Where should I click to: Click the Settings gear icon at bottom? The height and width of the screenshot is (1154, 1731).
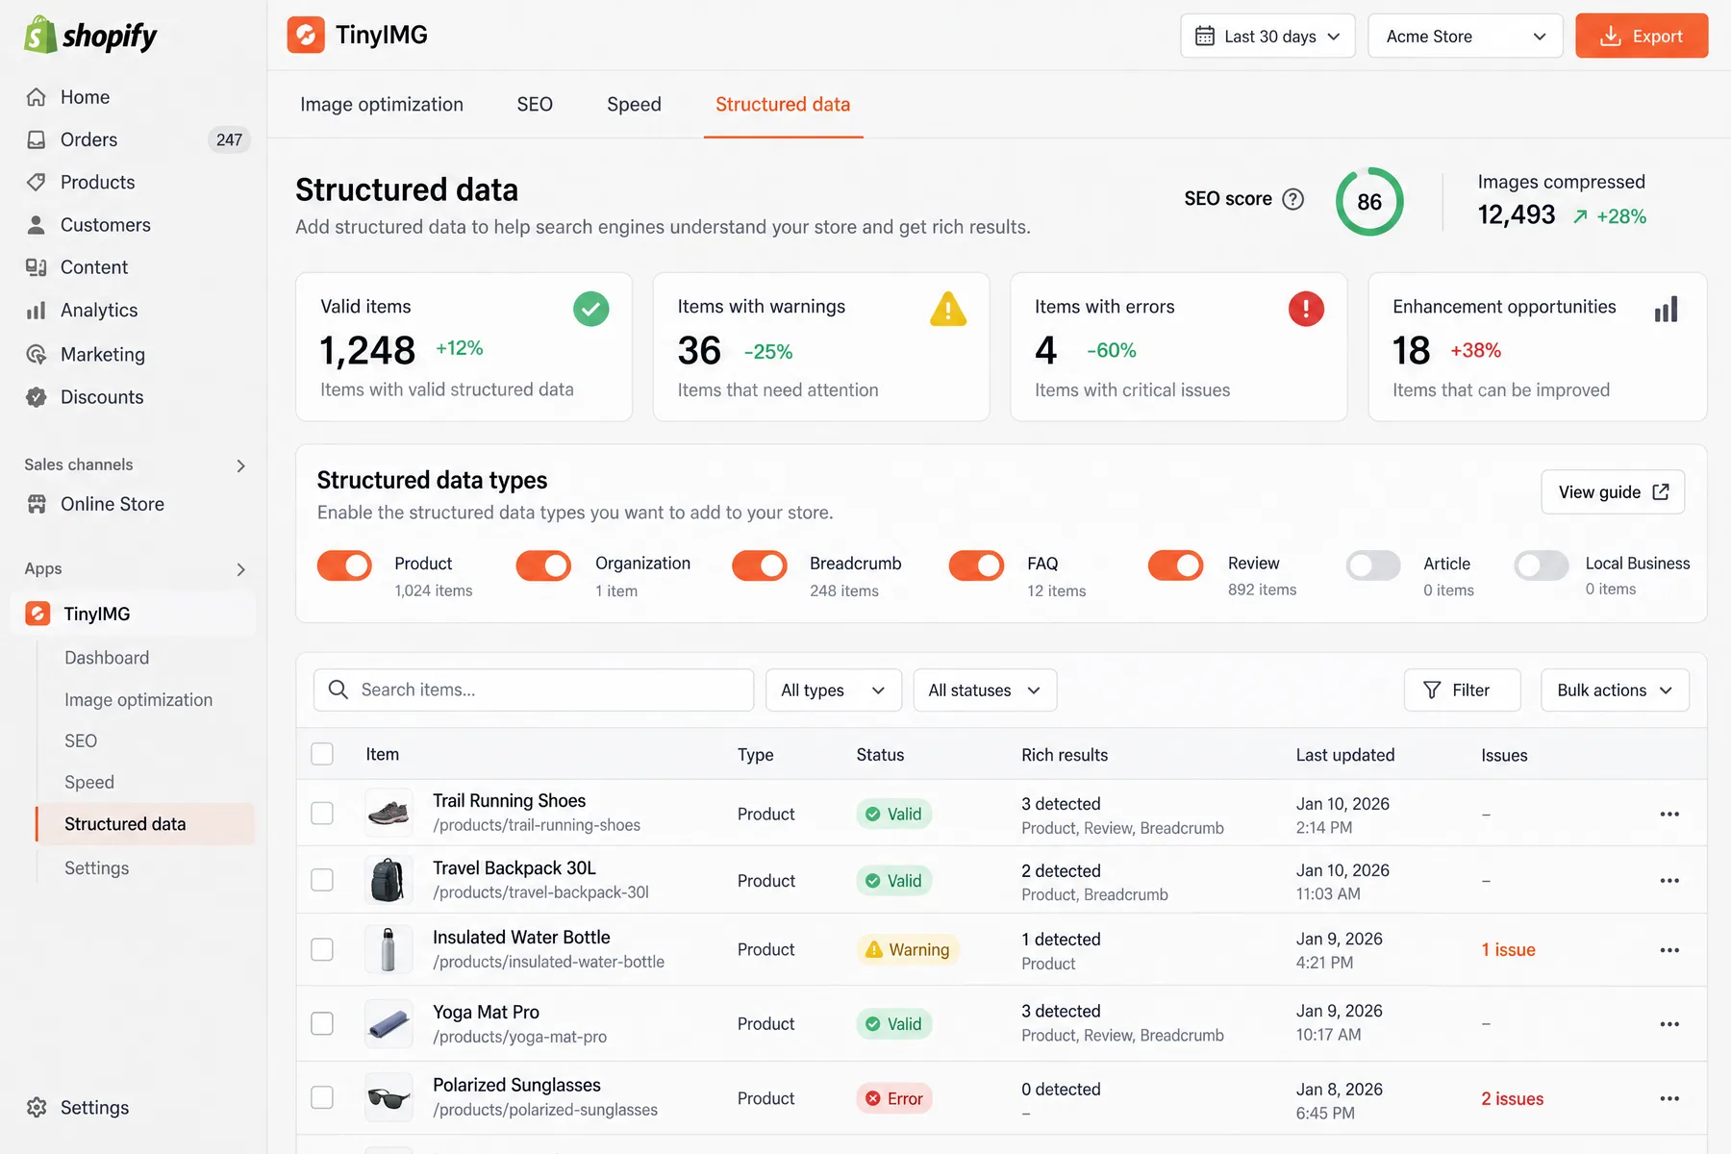point(37,1108)
